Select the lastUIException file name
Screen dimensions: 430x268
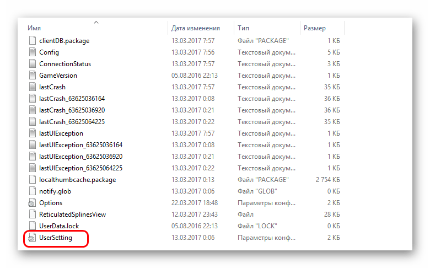click(61, 133)
